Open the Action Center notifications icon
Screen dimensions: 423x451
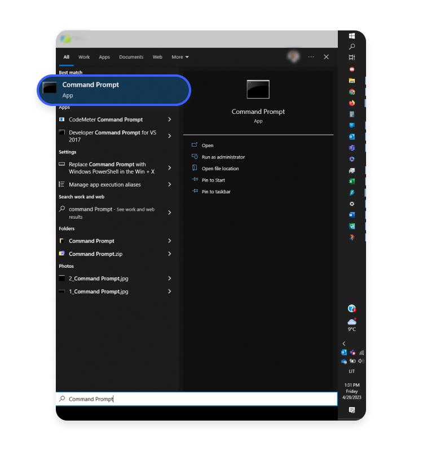point(351,410)
